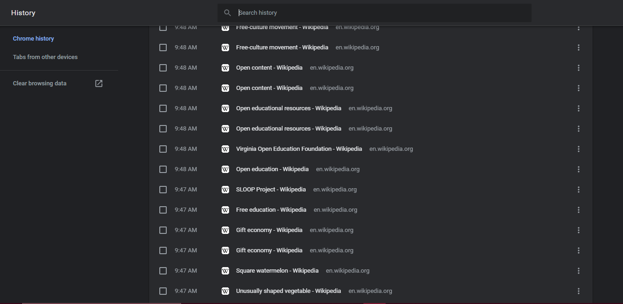Click 9:48 AM time of Virginia Open Education Foundation
Image resolution: width=623 pixels, height=304 pixels.
click(186, 149)
